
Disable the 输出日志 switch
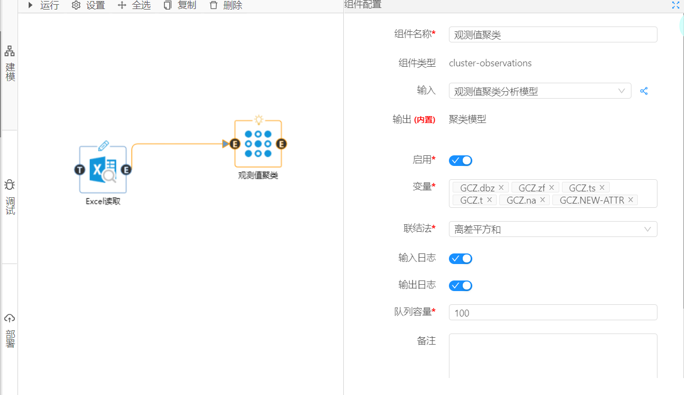tap(460, 286)
